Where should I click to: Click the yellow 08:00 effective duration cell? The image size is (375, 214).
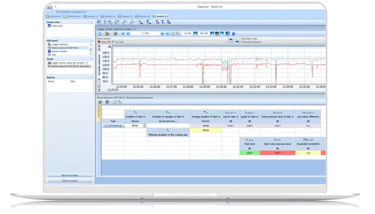[206, 130]
